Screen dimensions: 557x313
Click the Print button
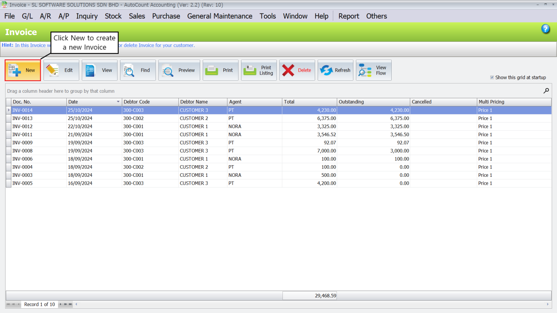[220, 70]
